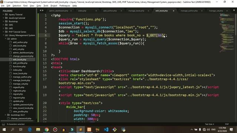Close the index.php tab

pos(96,11)
